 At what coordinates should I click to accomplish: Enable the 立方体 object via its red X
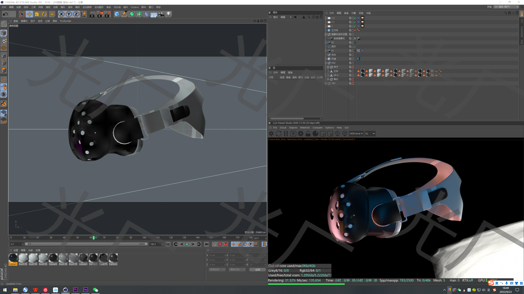(355, 30)
